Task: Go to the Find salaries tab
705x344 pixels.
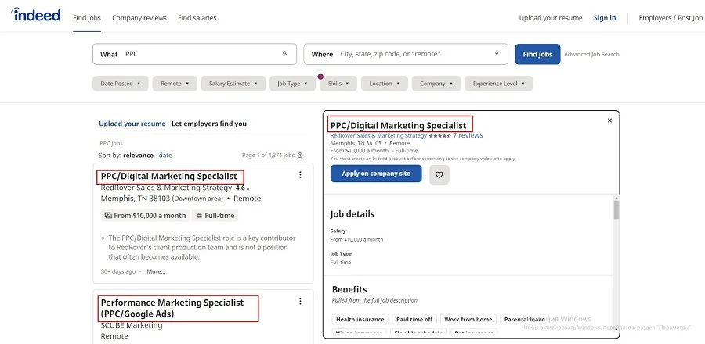Action: tap(197, 18)
